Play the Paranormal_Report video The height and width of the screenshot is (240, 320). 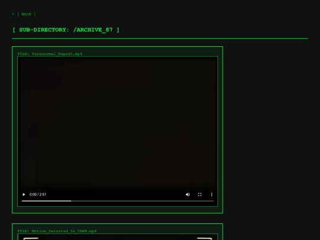pyautogui.click(x=24, y=194)
